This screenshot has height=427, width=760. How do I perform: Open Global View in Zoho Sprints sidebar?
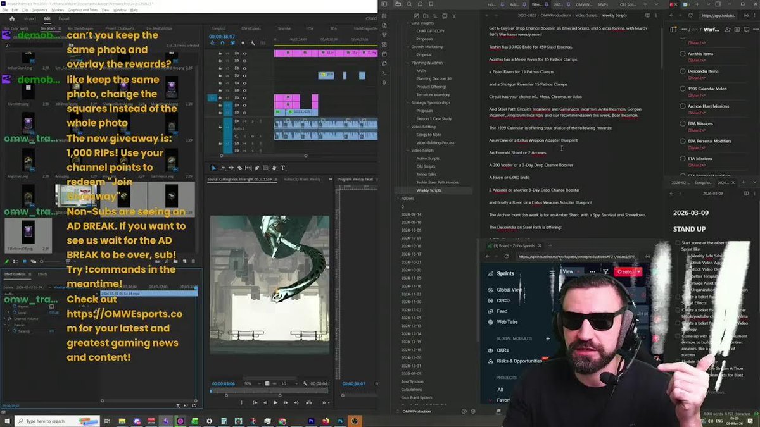[509, 290]
